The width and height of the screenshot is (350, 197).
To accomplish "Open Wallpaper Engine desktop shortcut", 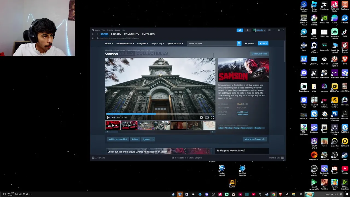I will (x=304, y=7).
